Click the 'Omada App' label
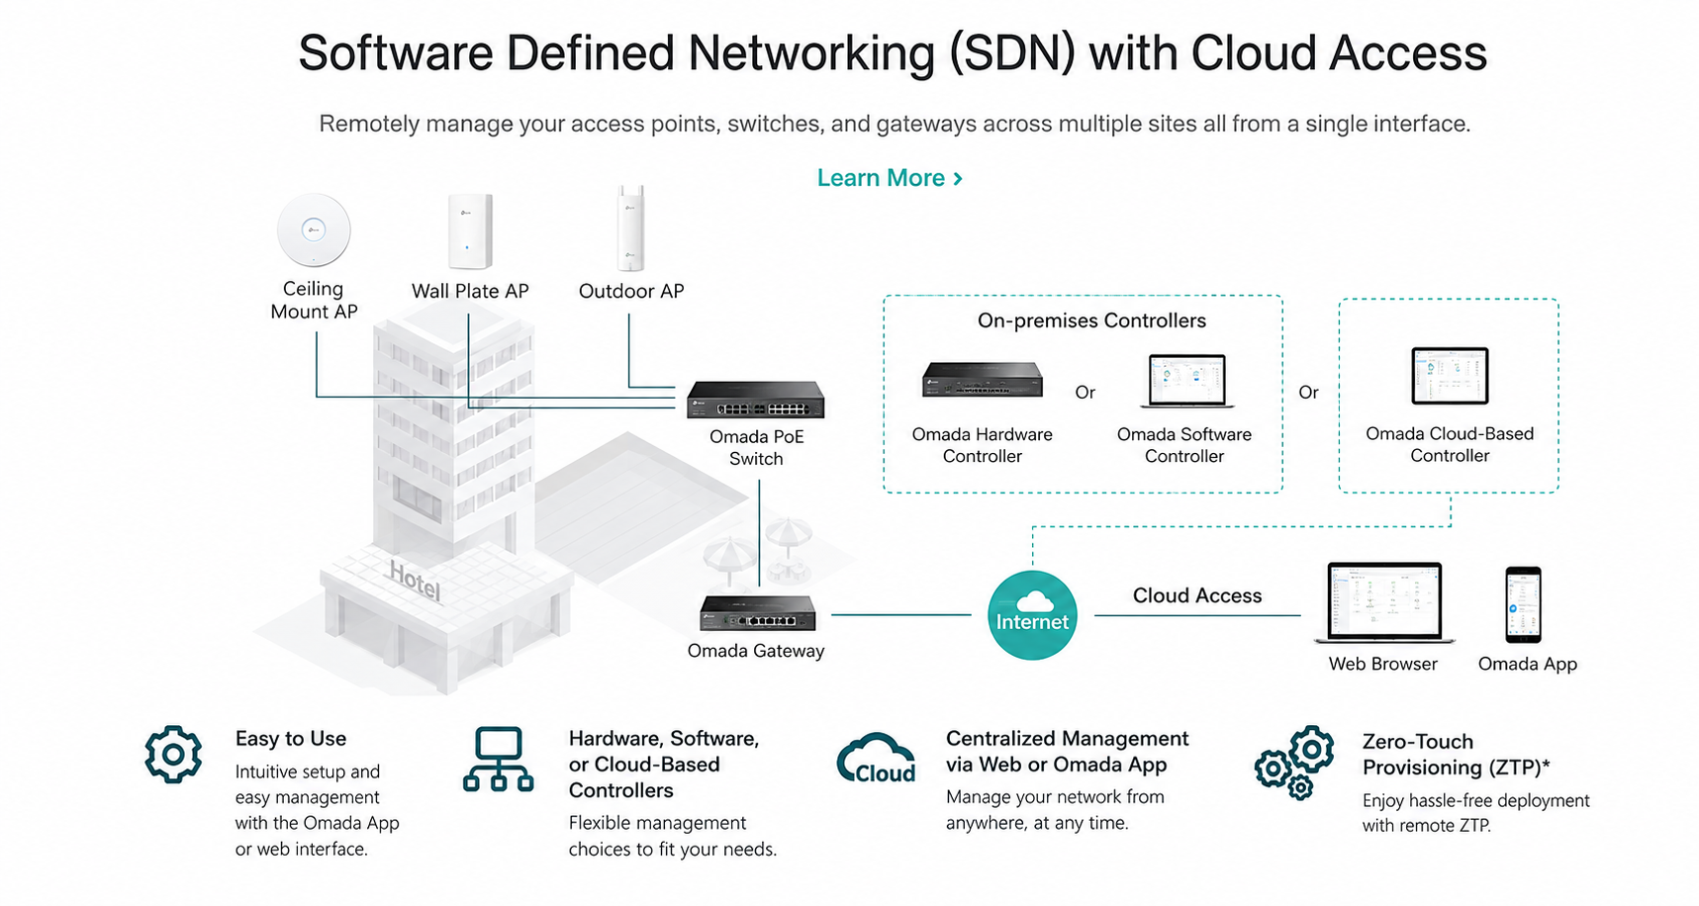The width and height of the screenshot is (1699, 906). coord(1528,664)
